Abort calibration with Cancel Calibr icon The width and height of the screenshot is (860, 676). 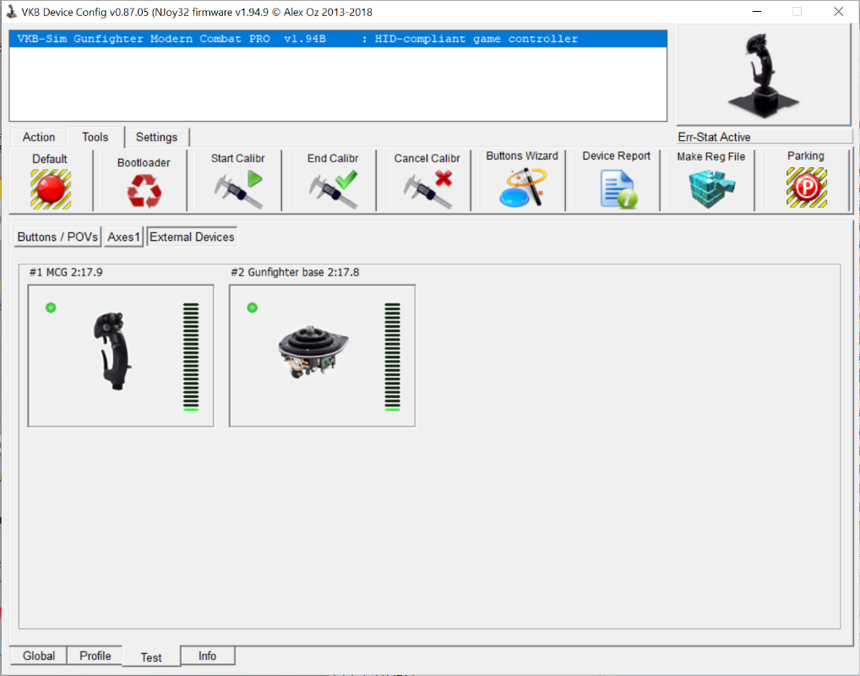(x=427, y=189)
